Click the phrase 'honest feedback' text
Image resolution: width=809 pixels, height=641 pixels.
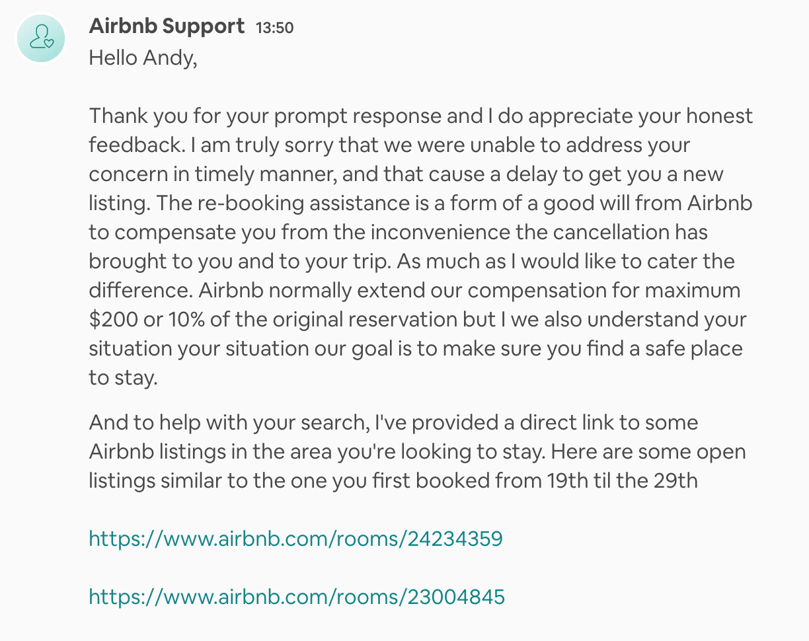click(421, 130)
